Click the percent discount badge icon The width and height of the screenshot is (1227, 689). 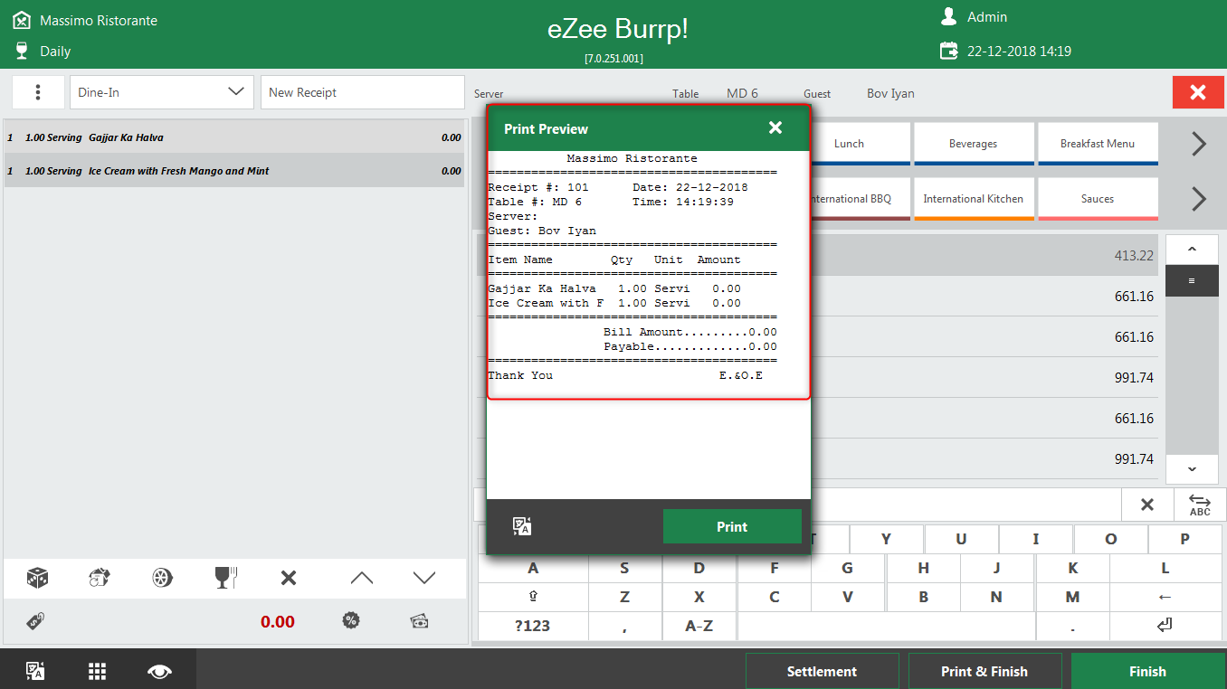click(x=351, y=621)
